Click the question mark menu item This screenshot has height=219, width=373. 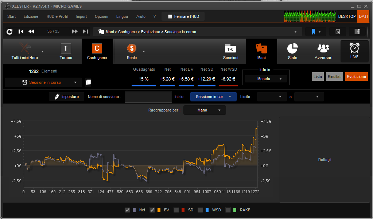click(x=155, y=16)
